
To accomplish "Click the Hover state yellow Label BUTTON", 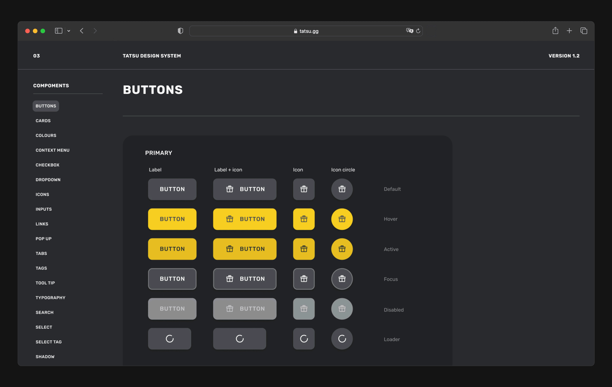I will pyautogui.click(x=172, y=219).
